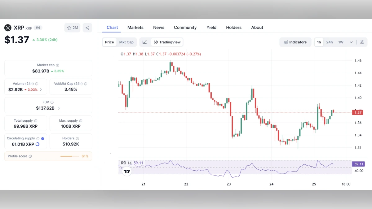Star XRP to add to watchlist

[69, 28]
